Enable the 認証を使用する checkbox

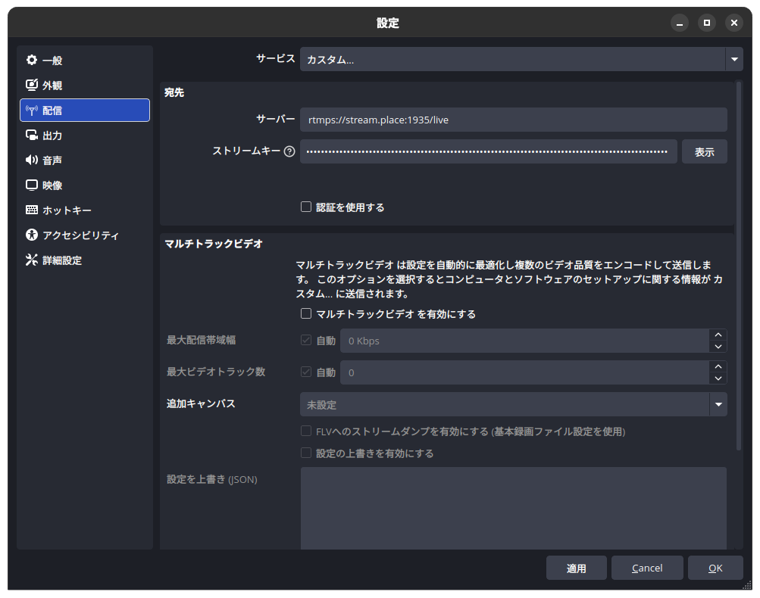[x=306, y=207]
